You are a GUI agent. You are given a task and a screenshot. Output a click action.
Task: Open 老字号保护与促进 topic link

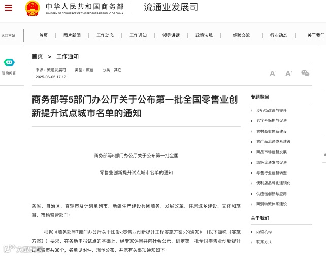pyautogui.click(x=272, y=120)
